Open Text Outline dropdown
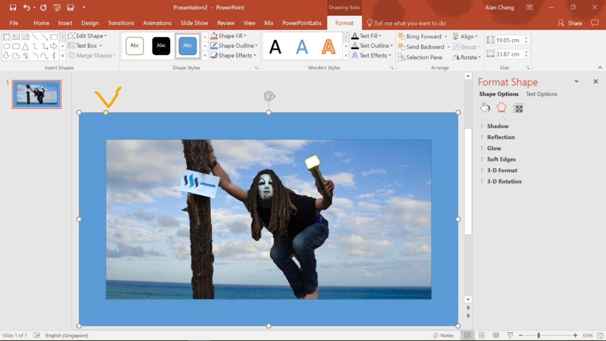 372,45
